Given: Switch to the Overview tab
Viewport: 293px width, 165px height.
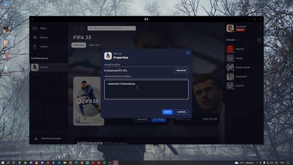Looking at the screenshot, I should pyautogui.click(x=79, y=45).
